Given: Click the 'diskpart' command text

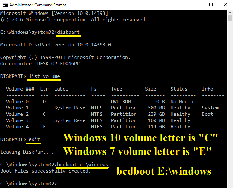Looking at the screenshot, I should click(x=68, y=32).
